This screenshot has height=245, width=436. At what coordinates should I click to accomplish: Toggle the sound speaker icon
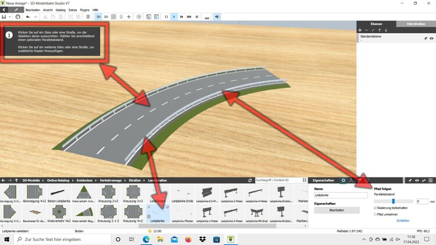pos(217,17)
